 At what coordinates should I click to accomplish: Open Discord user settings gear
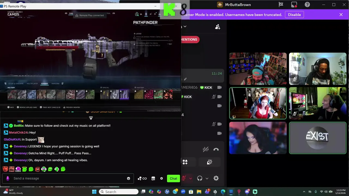click(216, 178)
